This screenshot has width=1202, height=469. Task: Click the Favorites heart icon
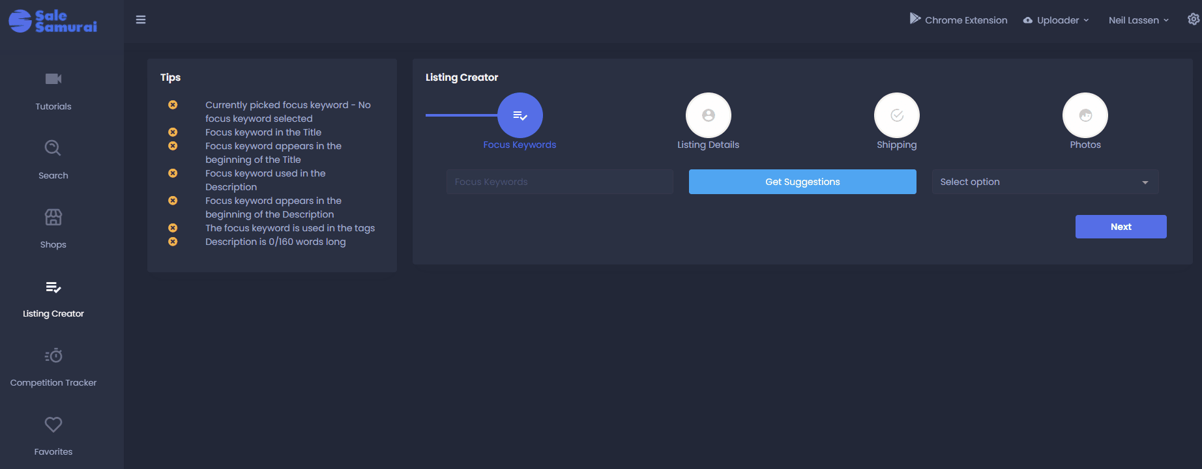53,425
